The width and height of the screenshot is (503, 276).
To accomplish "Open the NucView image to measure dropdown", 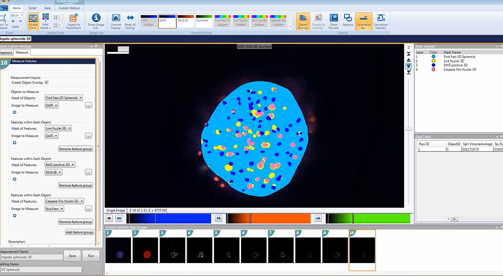I will [x=54, y=208].
